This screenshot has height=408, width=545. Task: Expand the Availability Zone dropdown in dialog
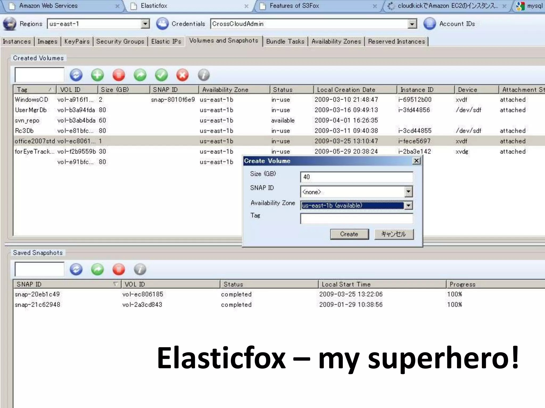tap(408, 205)
